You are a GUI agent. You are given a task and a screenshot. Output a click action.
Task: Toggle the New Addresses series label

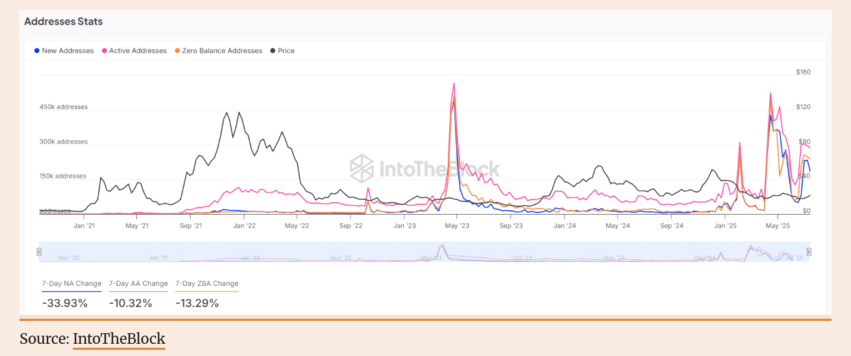click(68, 51)
